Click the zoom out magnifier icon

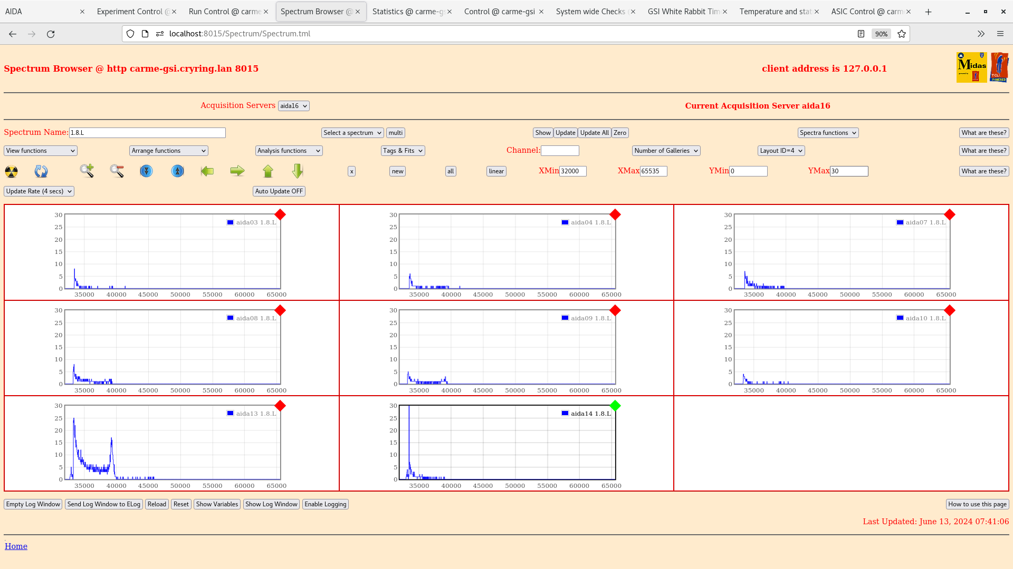(117, 171)
